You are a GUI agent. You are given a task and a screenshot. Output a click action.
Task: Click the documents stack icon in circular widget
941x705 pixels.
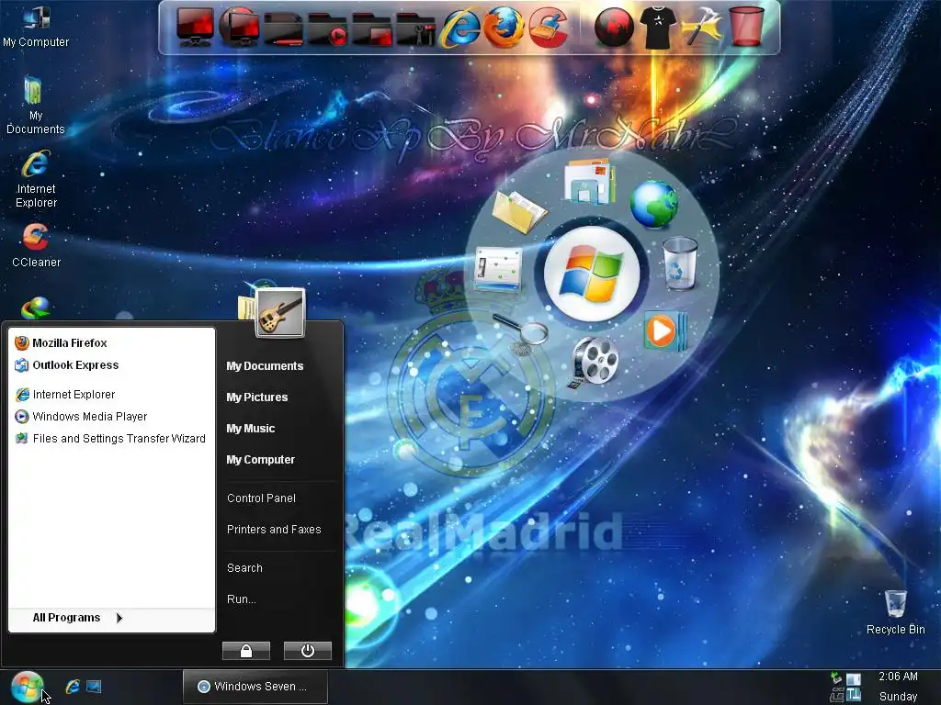point(590,181)
